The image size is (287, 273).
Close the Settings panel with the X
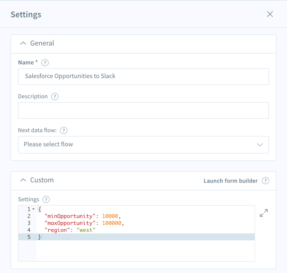270,14
